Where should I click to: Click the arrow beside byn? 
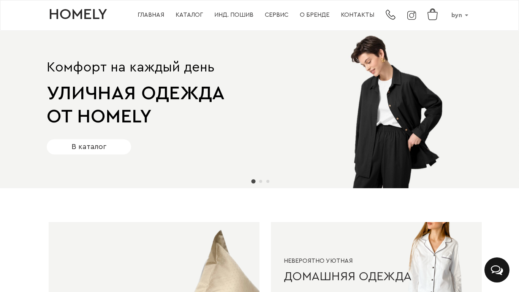pos(467,16)
